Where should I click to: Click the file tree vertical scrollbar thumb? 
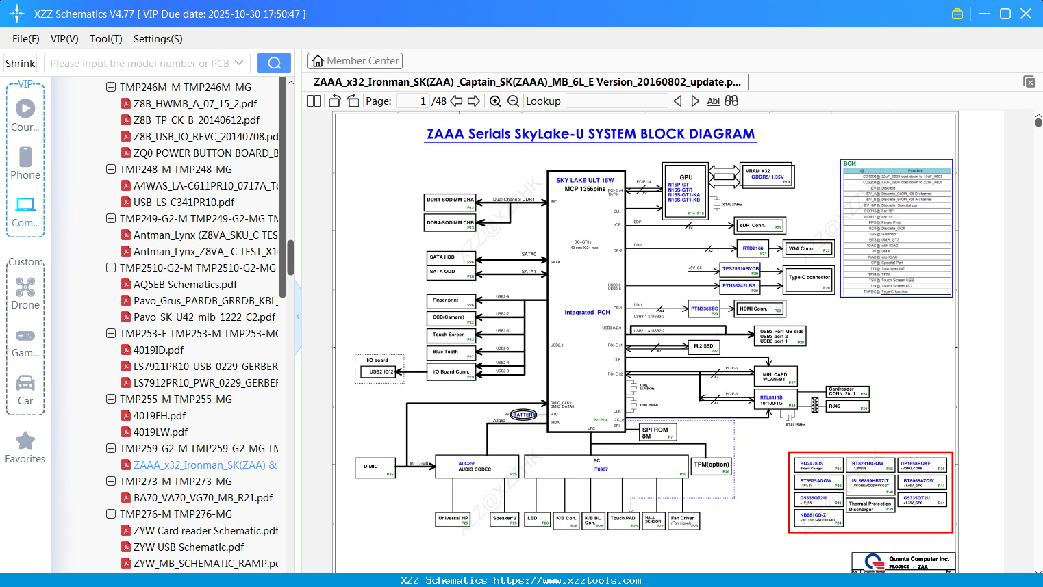tap(290, 257)
